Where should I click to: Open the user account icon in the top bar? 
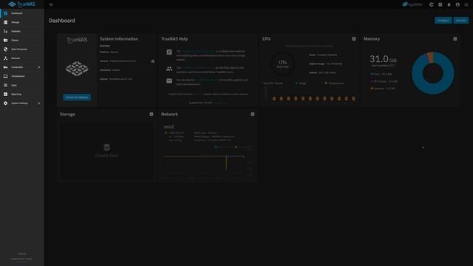pyautogui.click(x=457, y=4)
